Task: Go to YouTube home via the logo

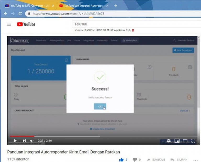Action: click(x=26, y=24)
